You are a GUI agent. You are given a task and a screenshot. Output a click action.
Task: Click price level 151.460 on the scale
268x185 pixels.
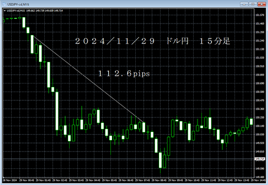click(260, 23)
